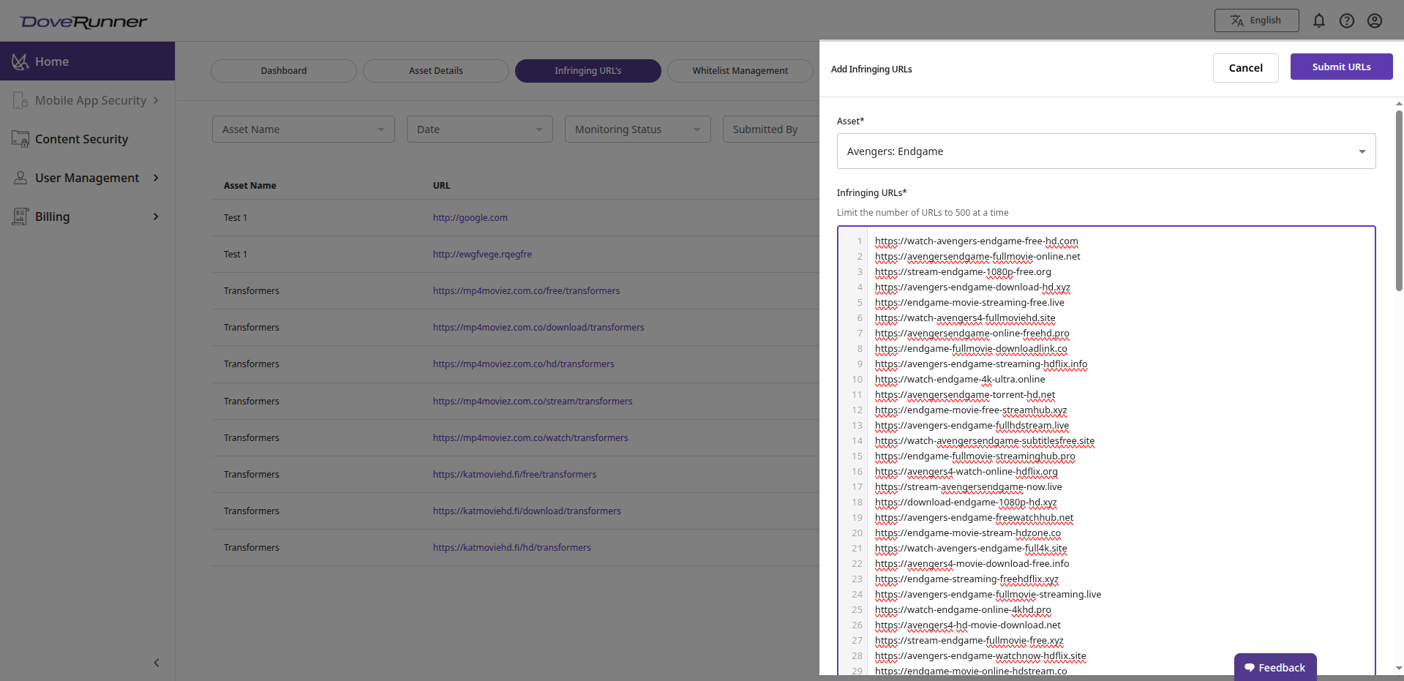Open the Billing sidebar icon
The height and width of the screenshot is (681, 1404).
20,217
